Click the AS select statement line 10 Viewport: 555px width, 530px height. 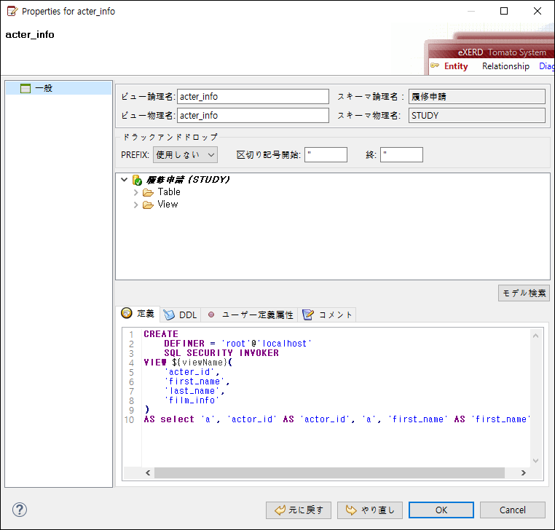[336, 419]
